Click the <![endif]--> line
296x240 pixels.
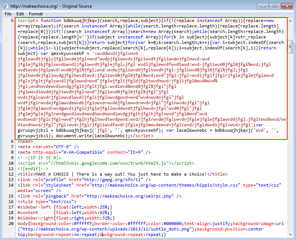33,169
